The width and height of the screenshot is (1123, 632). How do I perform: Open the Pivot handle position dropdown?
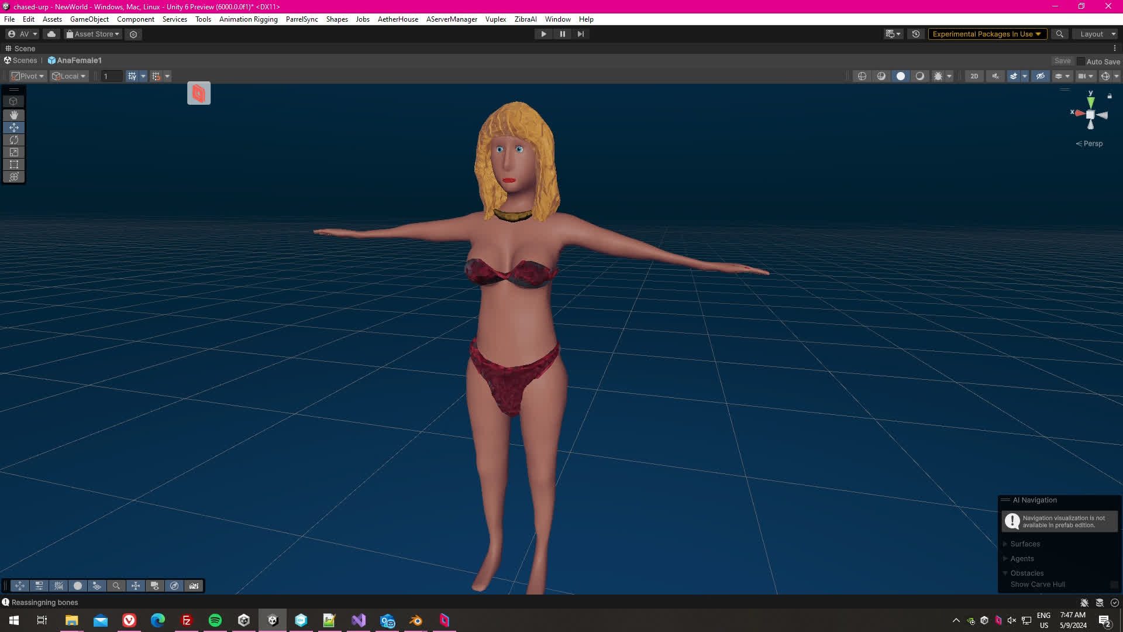[27, 76]
